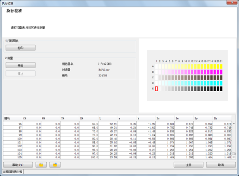Click the 测色器名 label
This screenshot has height=176, width=239.
pyautogui.click(x=67, y=64)
